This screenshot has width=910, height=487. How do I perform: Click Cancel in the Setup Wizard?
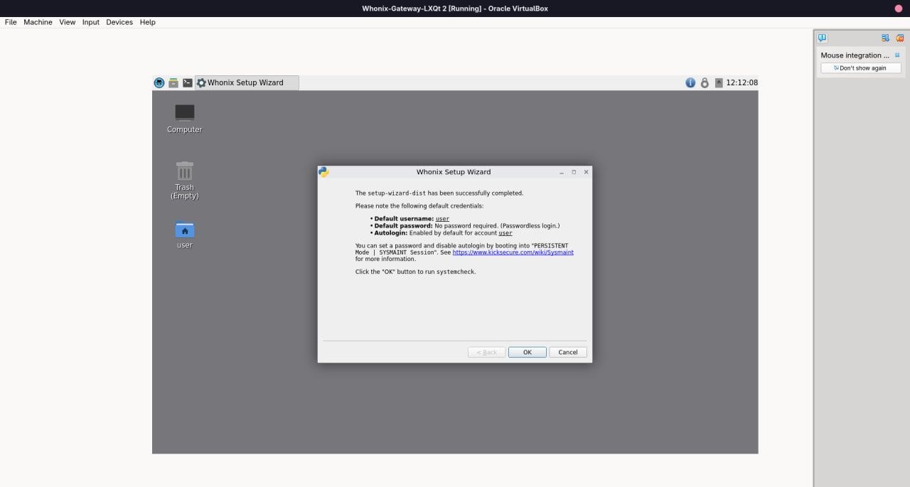click(568, 352)
